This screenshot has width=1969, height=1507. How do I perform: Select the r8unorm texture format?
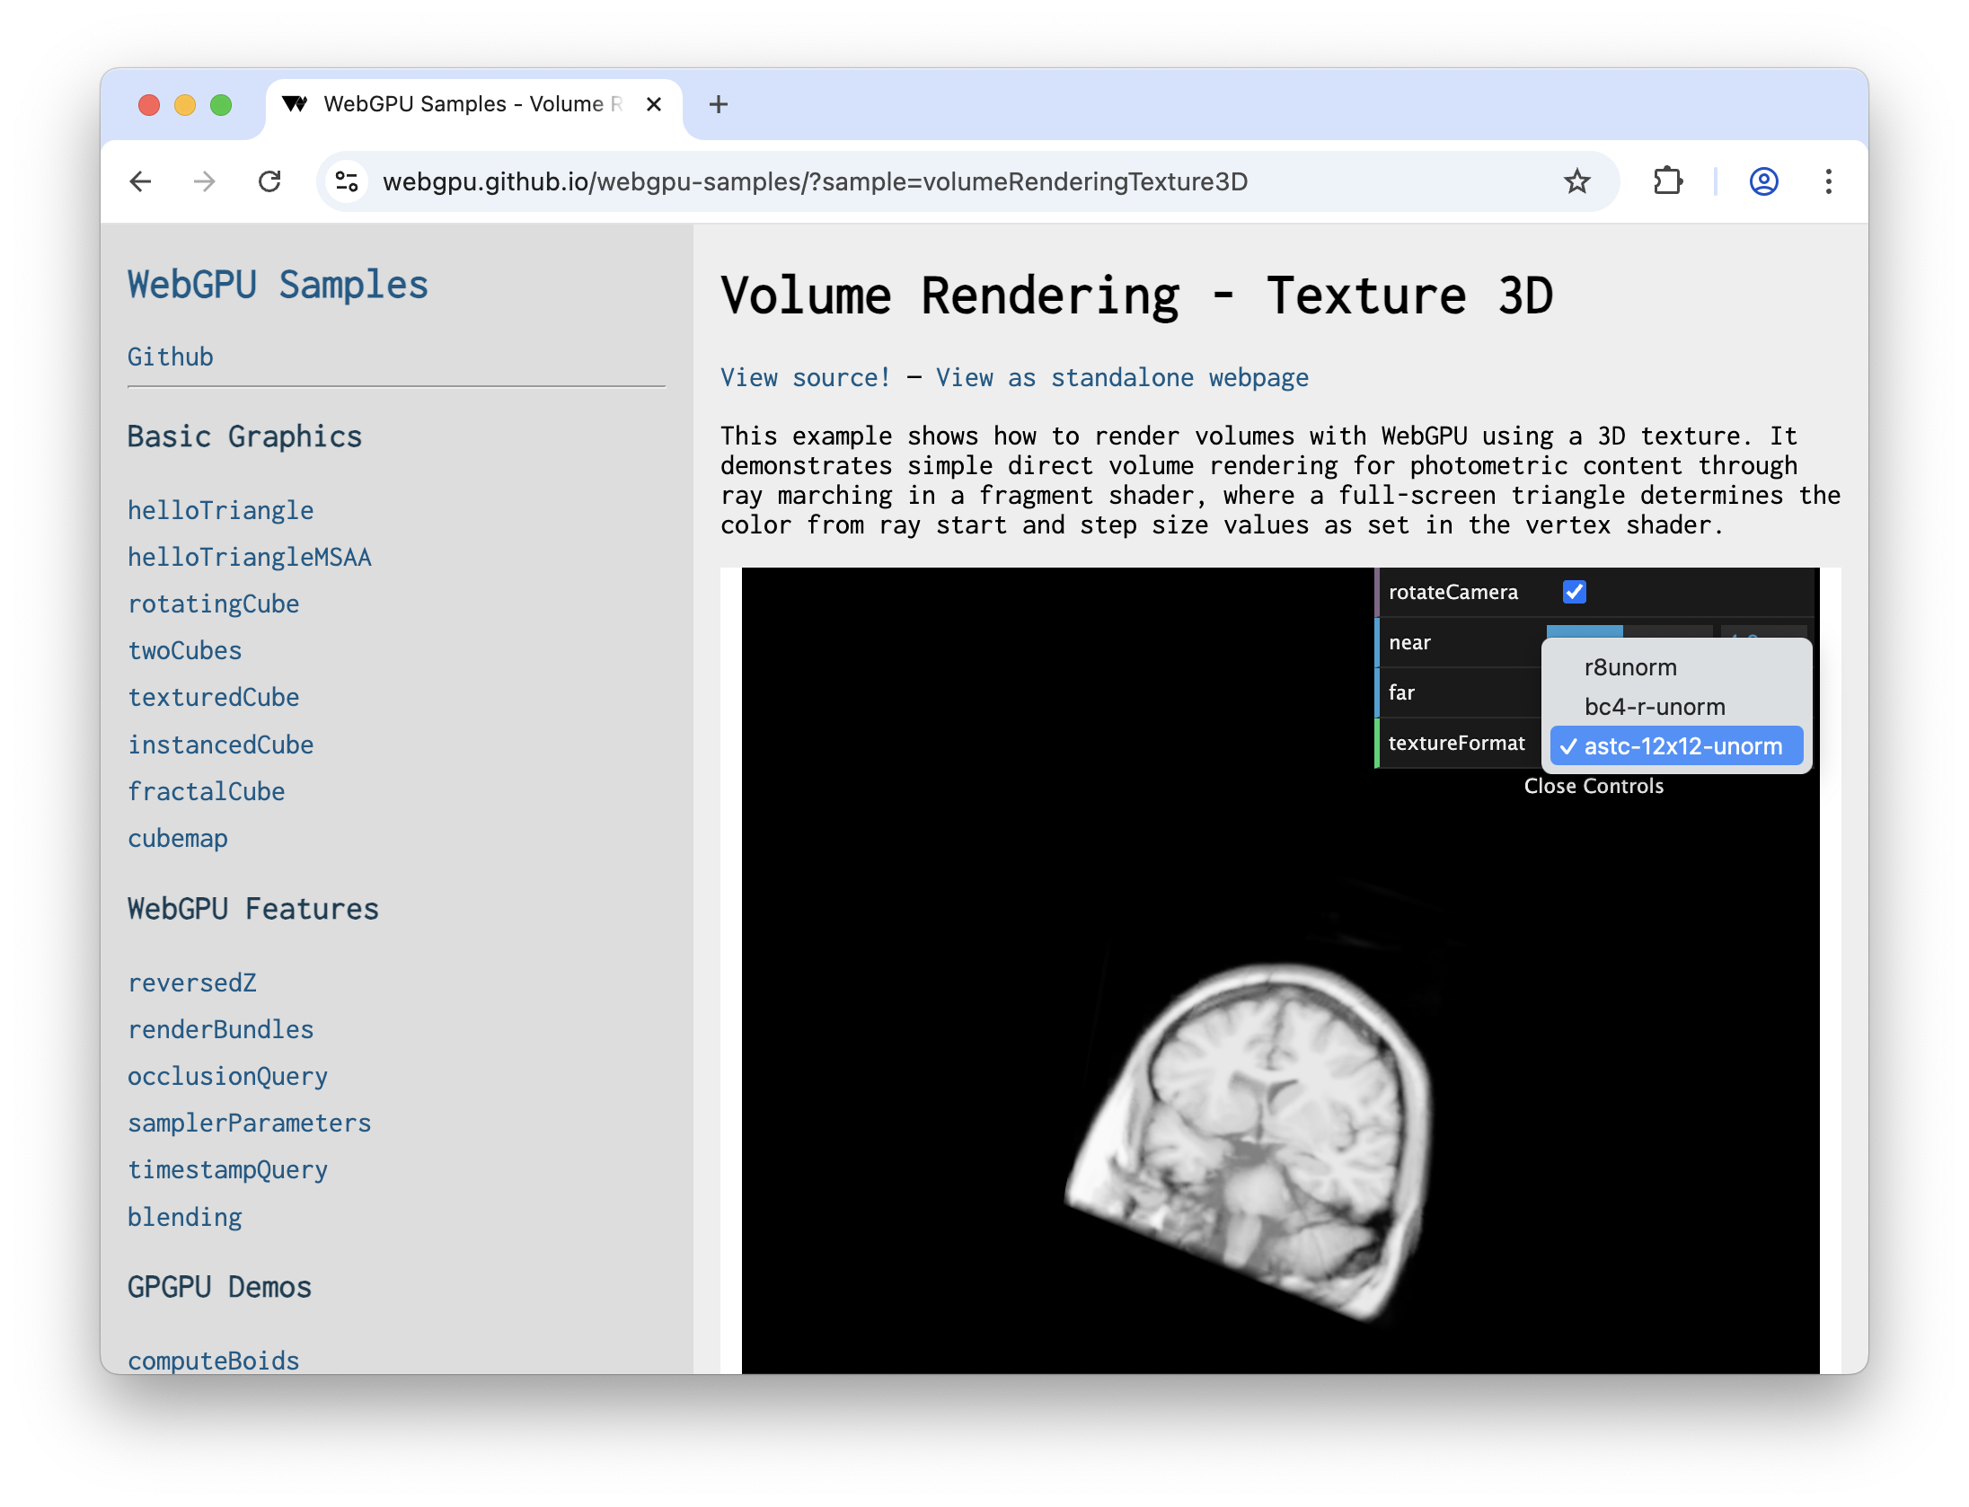pyautogui.click(x=1630, y=666)
